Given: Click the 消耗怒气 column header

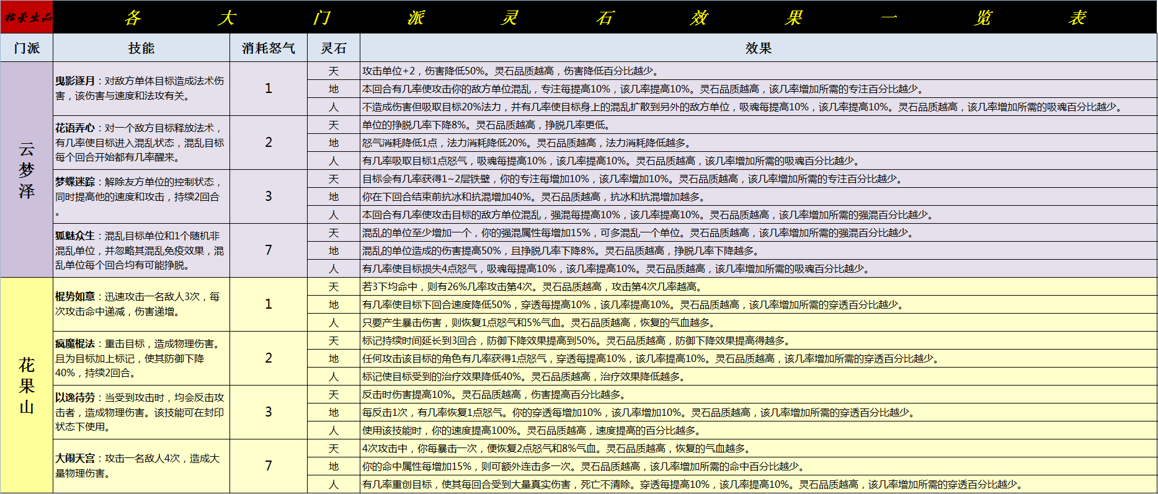Looking at the screenshot, I should (x=269, y=48).
